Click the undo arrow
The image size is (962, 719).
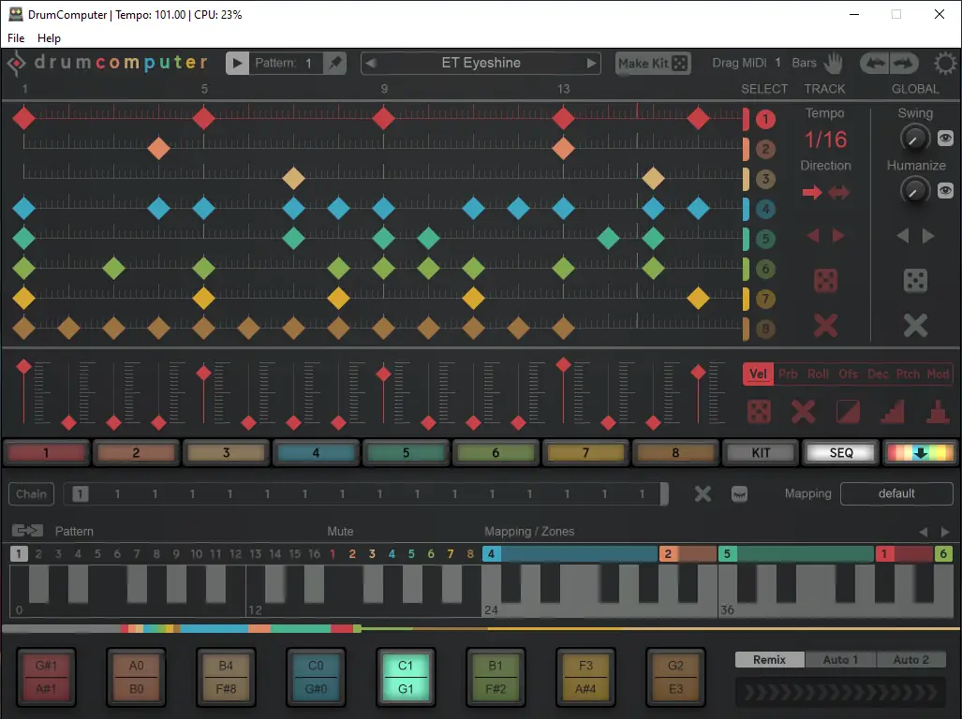[x=875, y=63]
